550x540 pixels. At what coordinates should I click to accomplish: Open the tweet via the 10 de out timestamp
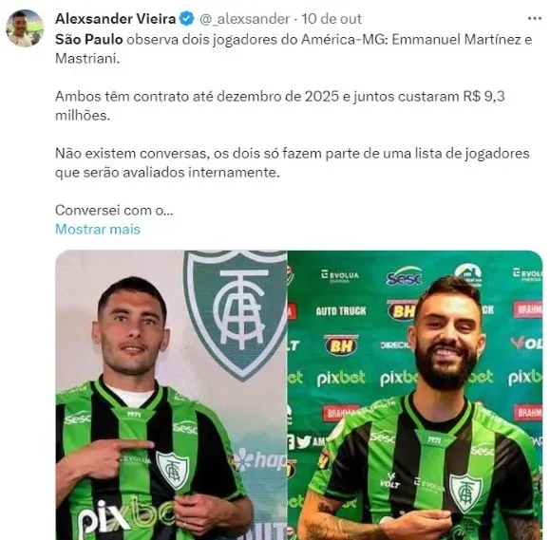pos(332,19)
